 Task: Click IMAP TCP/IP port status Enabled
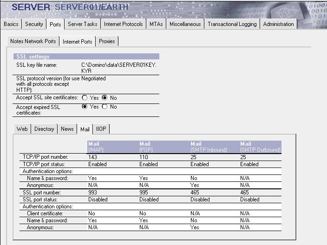pyautogui.click(x=98, y=164)
